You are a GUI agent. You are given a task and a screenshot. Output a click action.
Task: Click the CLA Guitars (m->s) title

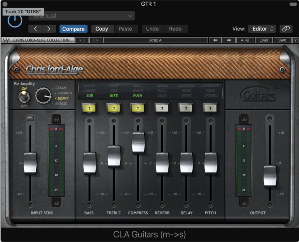tap(149, 234)
